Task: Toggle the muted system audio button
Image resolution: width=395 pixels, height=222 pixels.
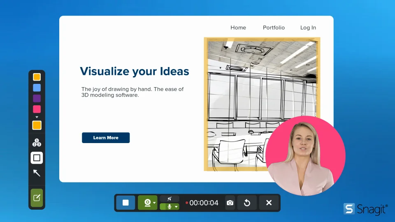Action: point(170,199)
